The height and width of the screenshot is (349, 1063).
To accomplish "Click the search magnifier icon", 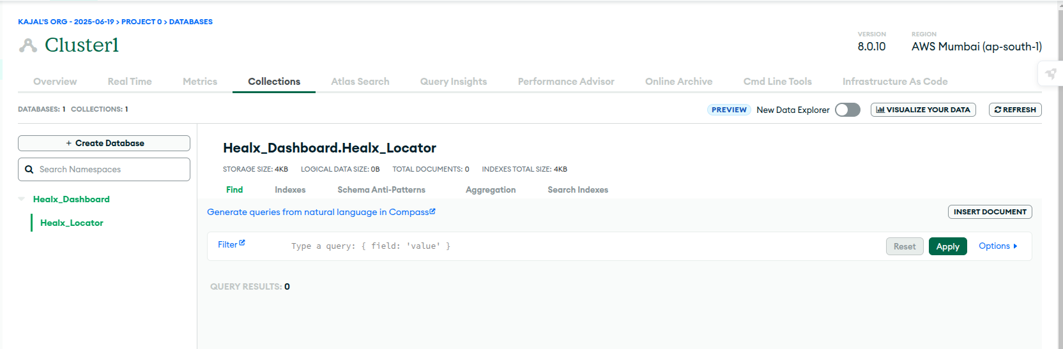I will [x=29, y=169].
